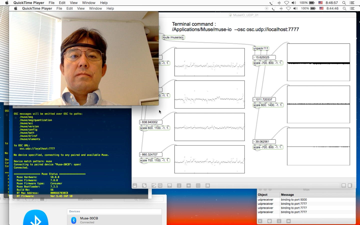The width and height of the screenshot is (360, 225).
Task: Click the clock icon in the Max console
Action: 269,221
